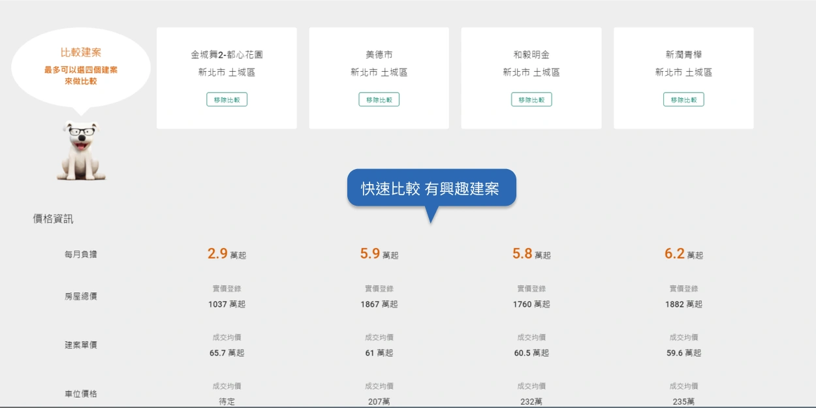This screenshot has height=408, width=816.
Task: Click the 房屋總價 row label
Action: [81, 296]
